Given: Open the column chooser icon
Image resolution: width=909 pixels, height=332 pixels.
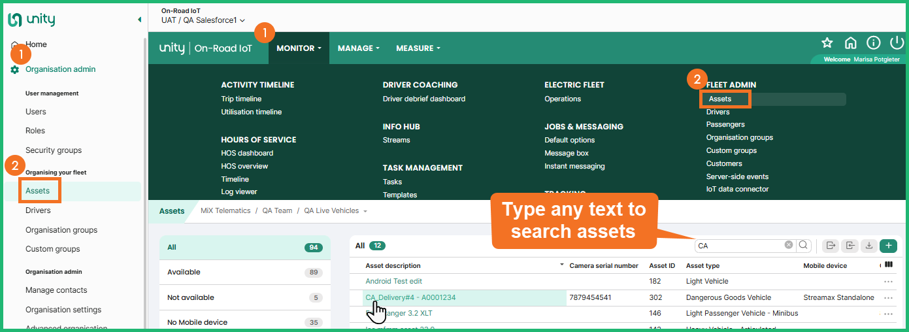Looking at the screenshot, I should click(888, 265).
